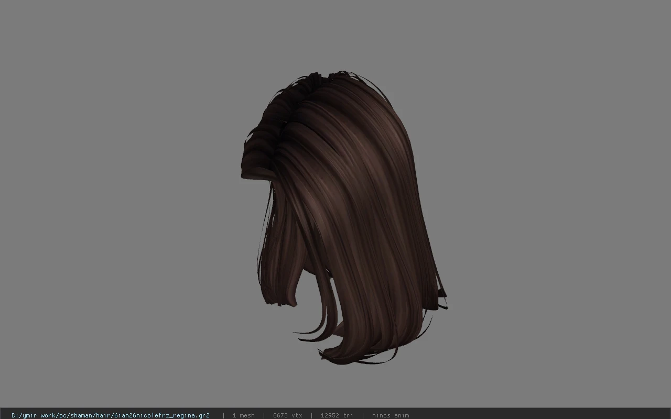Click the '8673 vtx' vertex count
Viewport: 671px width, 419px height.
point(287,415)
